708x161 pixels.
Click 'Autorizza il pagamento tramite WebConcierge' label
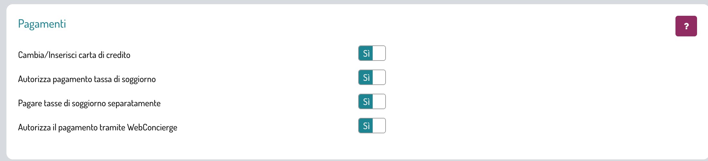click(98, 128)
